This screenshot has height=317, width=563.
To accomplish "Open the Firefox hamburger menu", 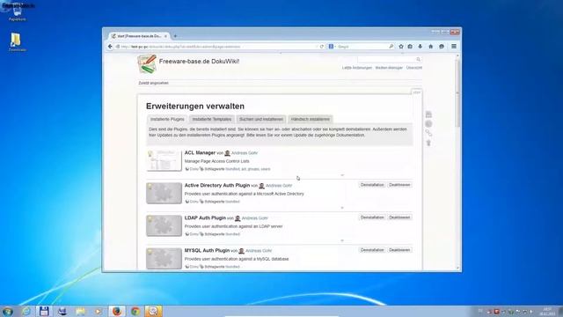I will 454,47.
